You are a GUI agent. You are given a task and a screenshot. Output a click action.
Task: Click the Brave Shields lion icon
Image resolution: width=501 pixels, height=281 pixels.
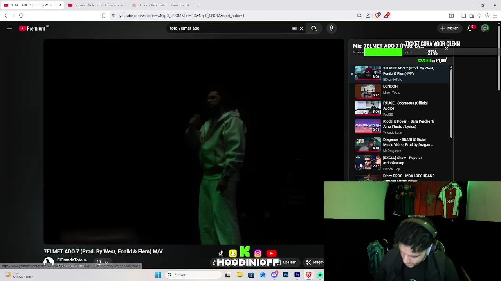tap(377, 16)
